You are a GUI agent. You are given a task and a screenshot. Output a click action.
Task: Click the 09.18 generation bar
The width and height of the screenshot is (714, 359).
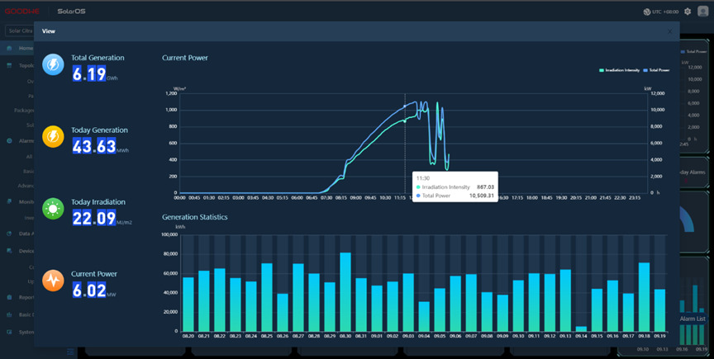pos(644,297)
